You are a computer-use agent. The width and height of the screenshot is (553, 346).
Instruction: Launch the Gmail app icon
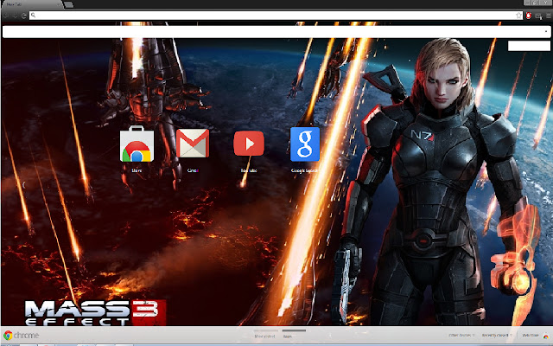193,143
